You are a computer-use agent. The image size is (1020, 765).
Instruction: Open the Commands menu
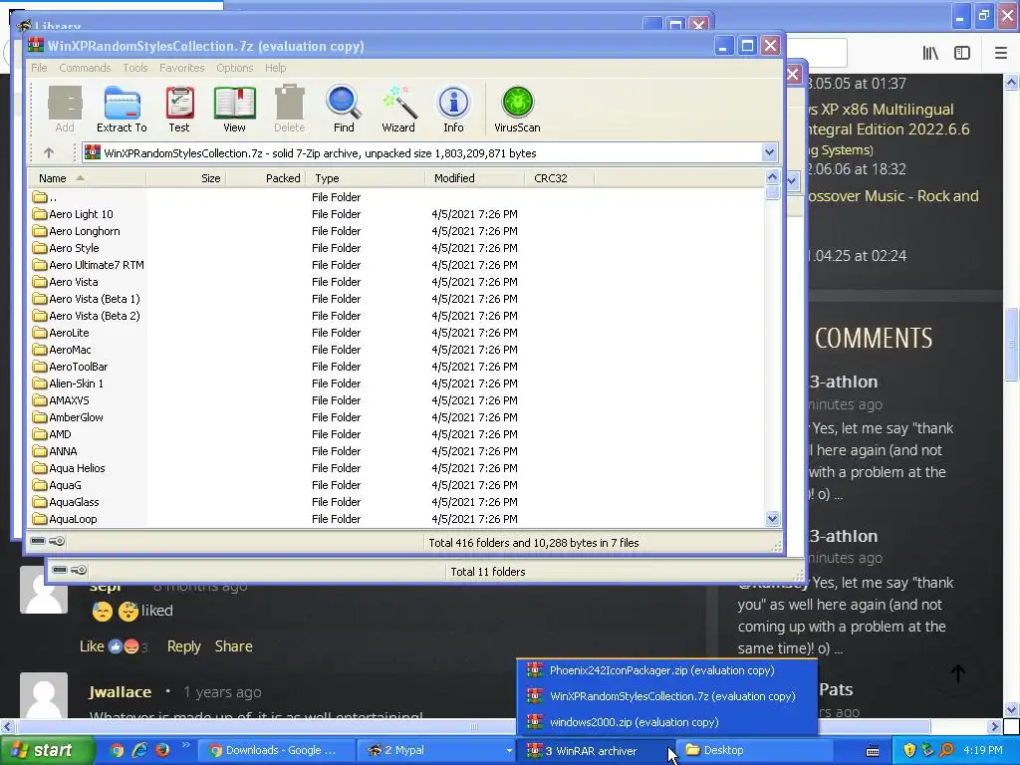pos(85,68)
